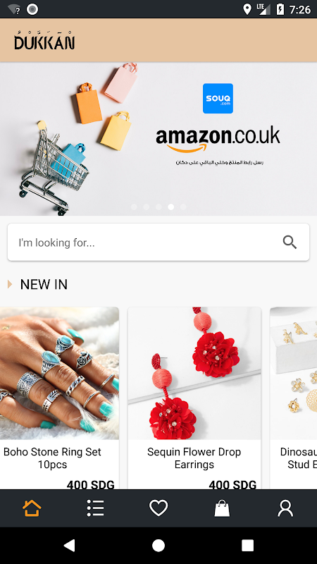Viewport: 317px width, 564px height.
Task: Open the user profile icon
Action: point(285,508)
